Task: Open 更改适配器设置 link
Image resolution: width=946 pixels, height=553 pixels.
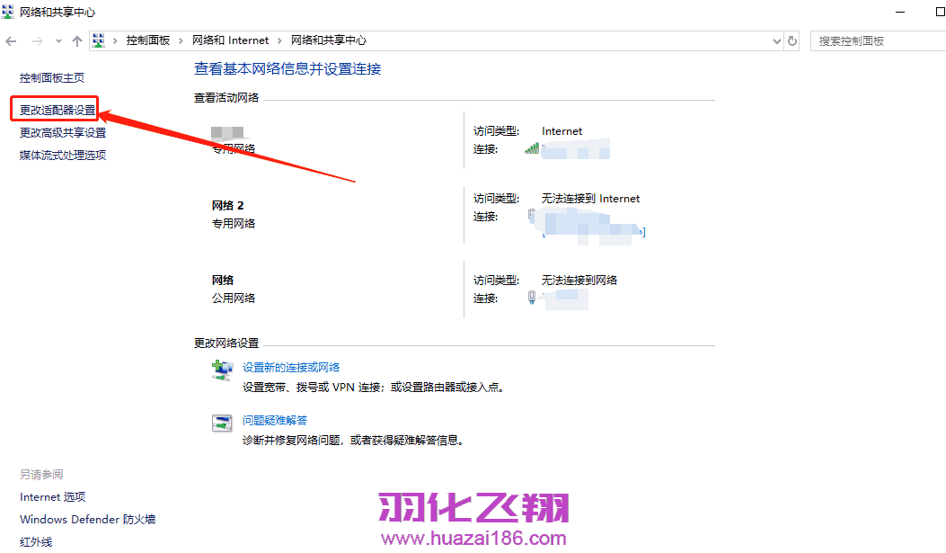Action: click(x=57, y=110)
